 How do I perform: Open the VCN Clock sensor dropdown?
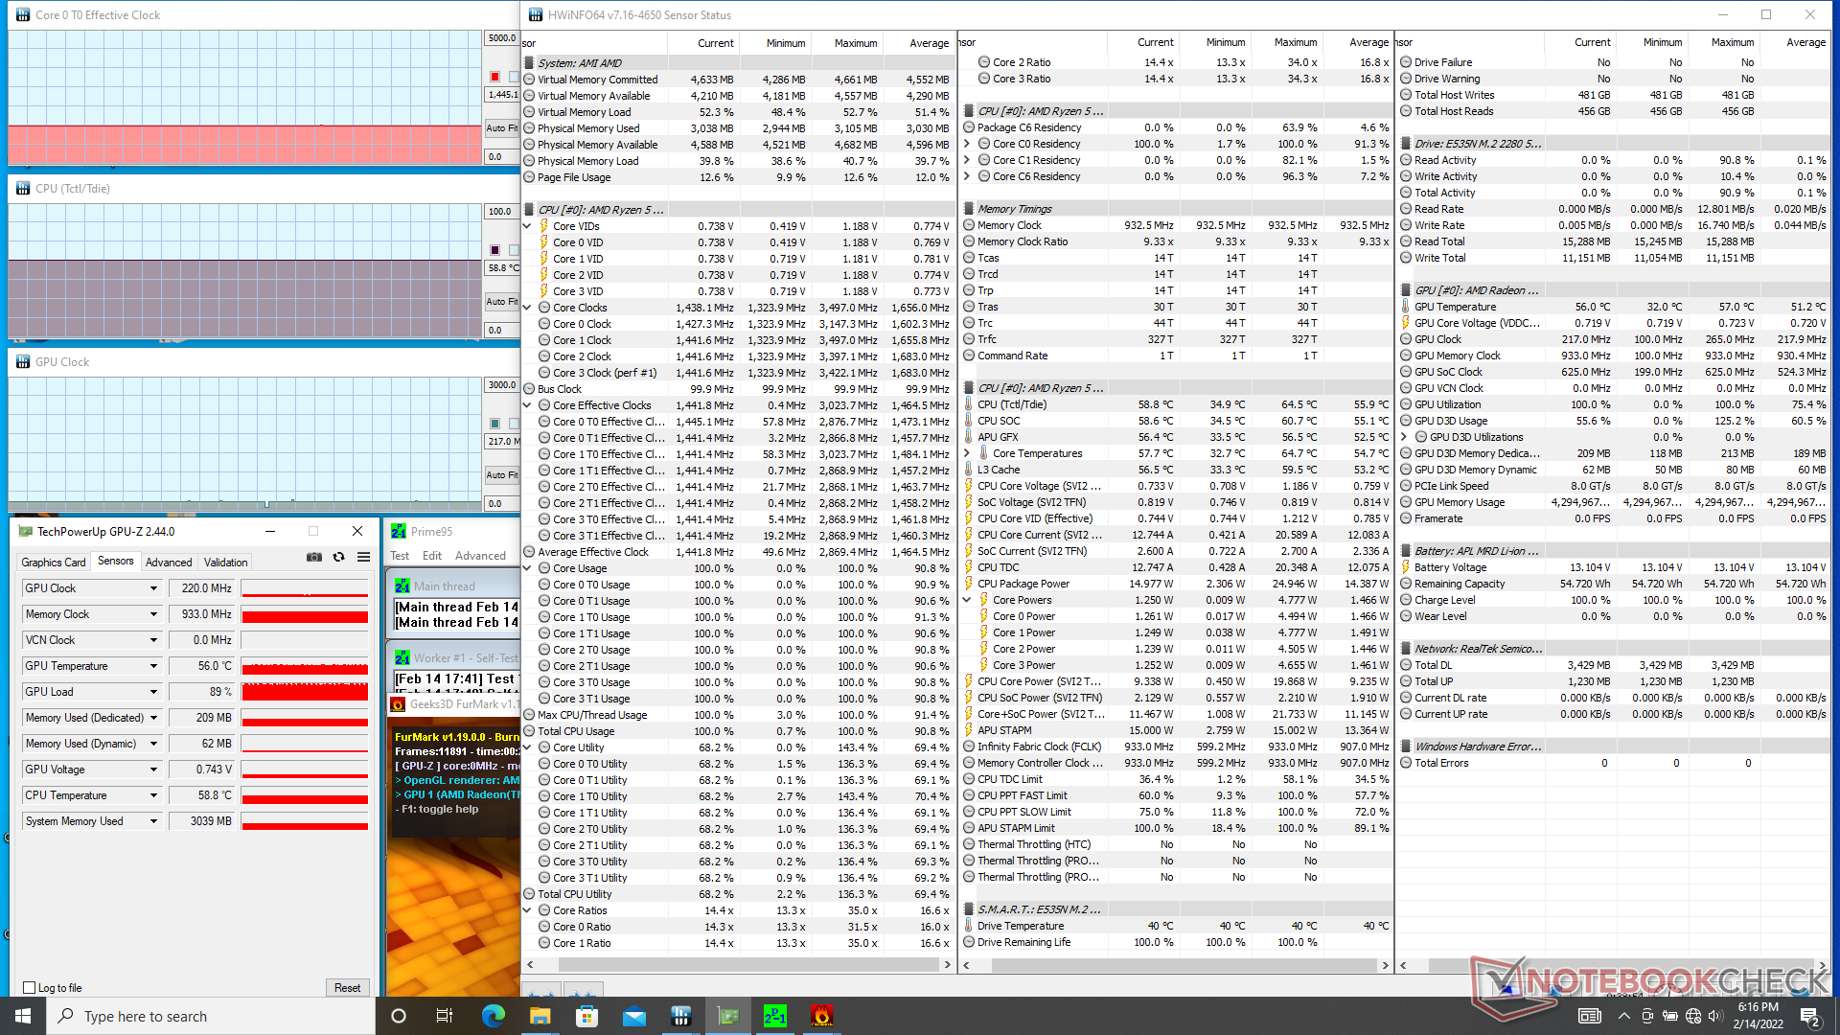point(152,640)
